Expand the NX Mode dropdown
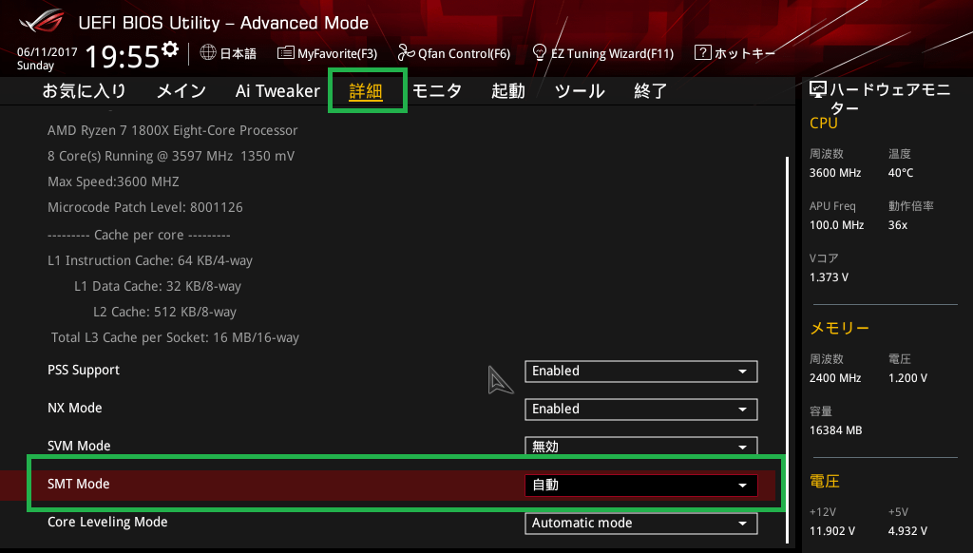973x553 pixels. point(640,409)
